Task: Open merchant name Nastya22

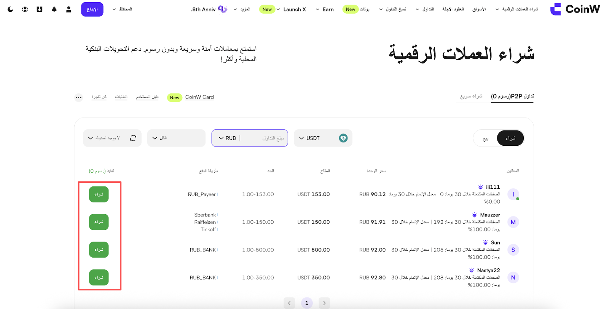Action: coord(488,270)
